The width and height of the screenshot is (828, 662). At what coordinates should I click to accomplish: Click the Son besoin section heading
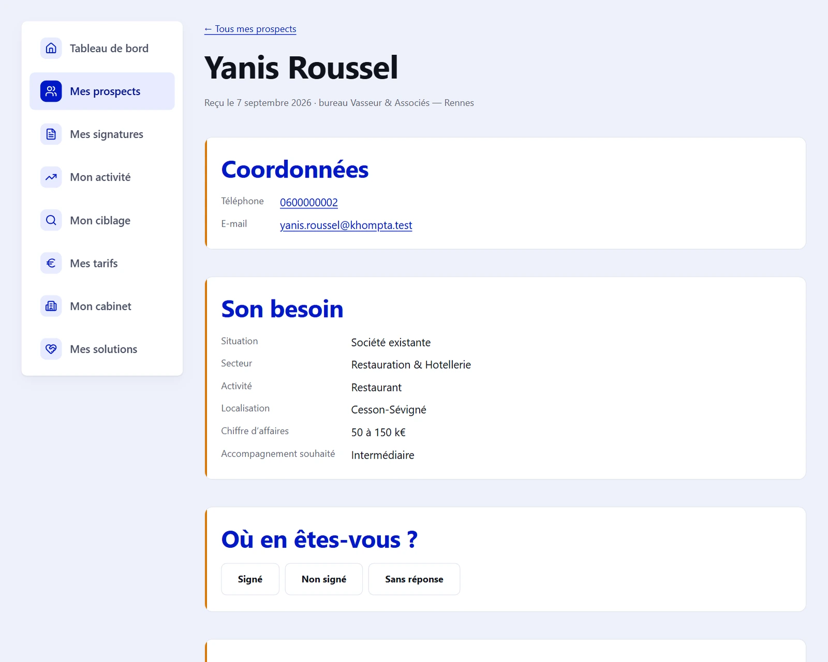[x=282, y=309]
